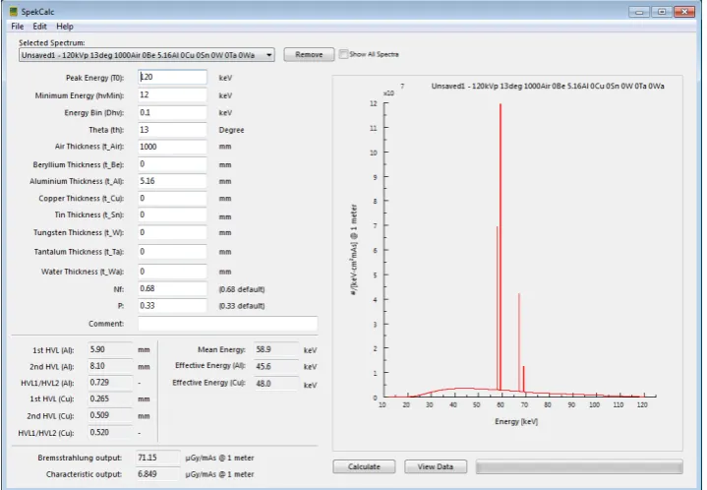
Task: Click the Nf parameter field
Action: [x=173, y=288]
